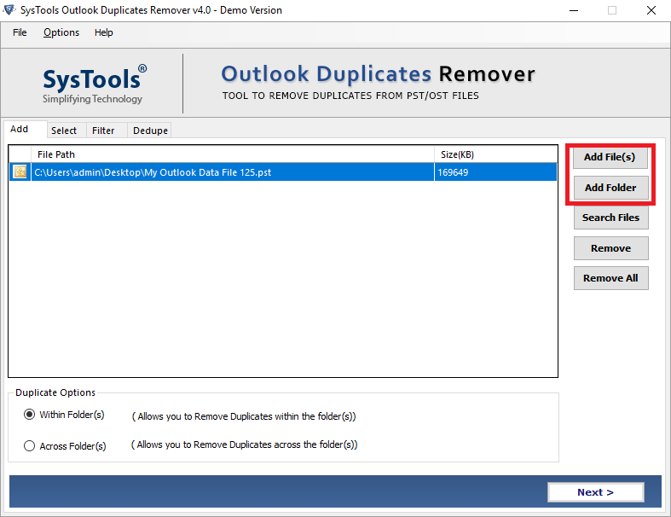This screenshot has width=671, height=517.
Task: Click the 169649 size value cell
Action: tap(495, 172)
